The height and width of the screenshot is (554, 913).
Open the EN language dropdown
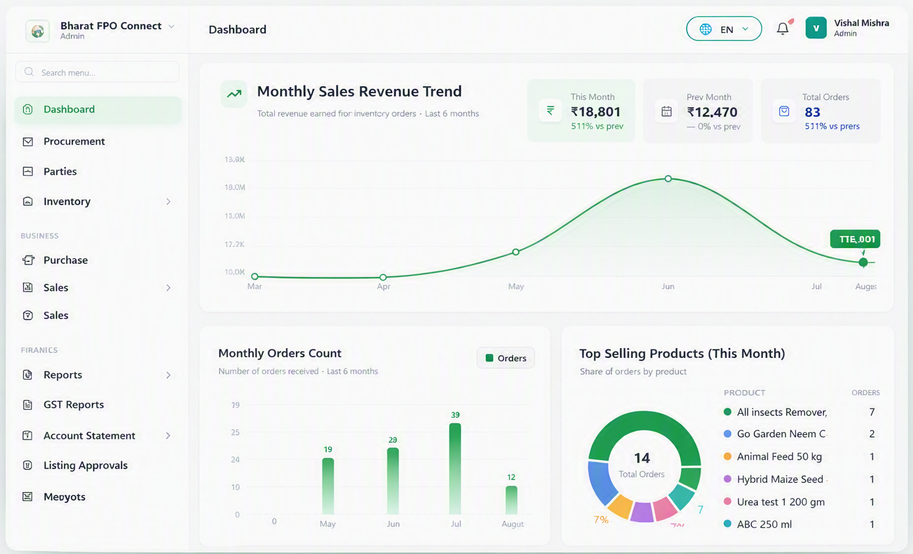click(x=724, y=29)
